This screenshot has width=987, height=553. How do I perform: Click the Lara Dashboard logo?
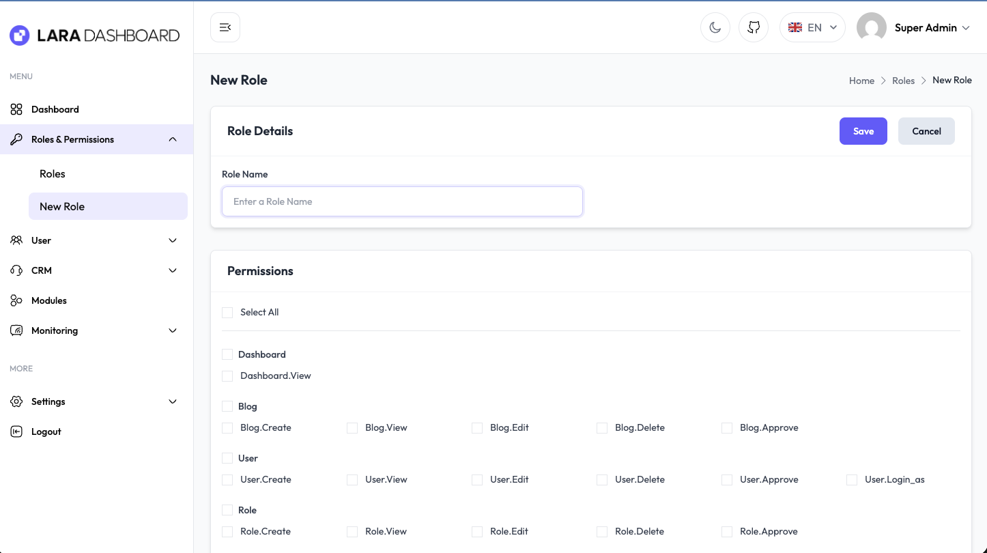coord(94,36)
